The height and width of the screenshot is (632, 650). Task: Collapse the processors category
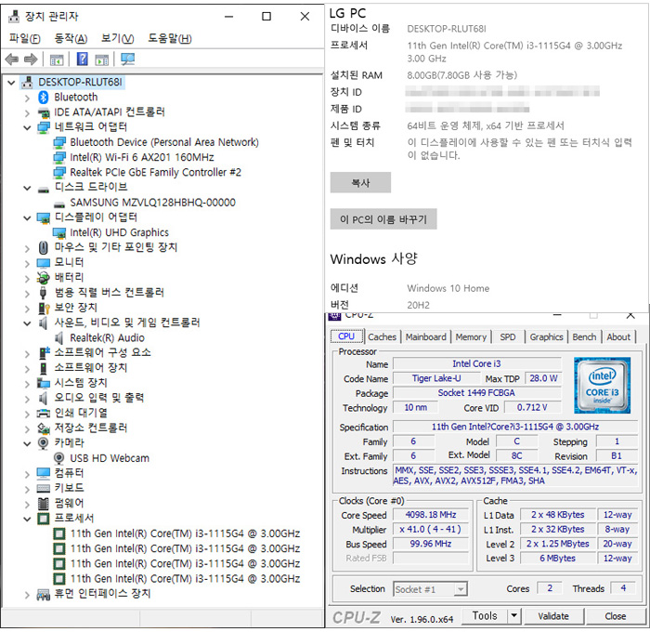tap(27, 519)
